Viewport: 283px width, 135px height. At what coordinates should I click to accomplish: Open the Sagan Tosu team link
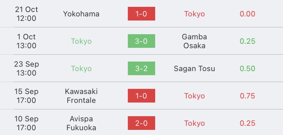[194, 69]
